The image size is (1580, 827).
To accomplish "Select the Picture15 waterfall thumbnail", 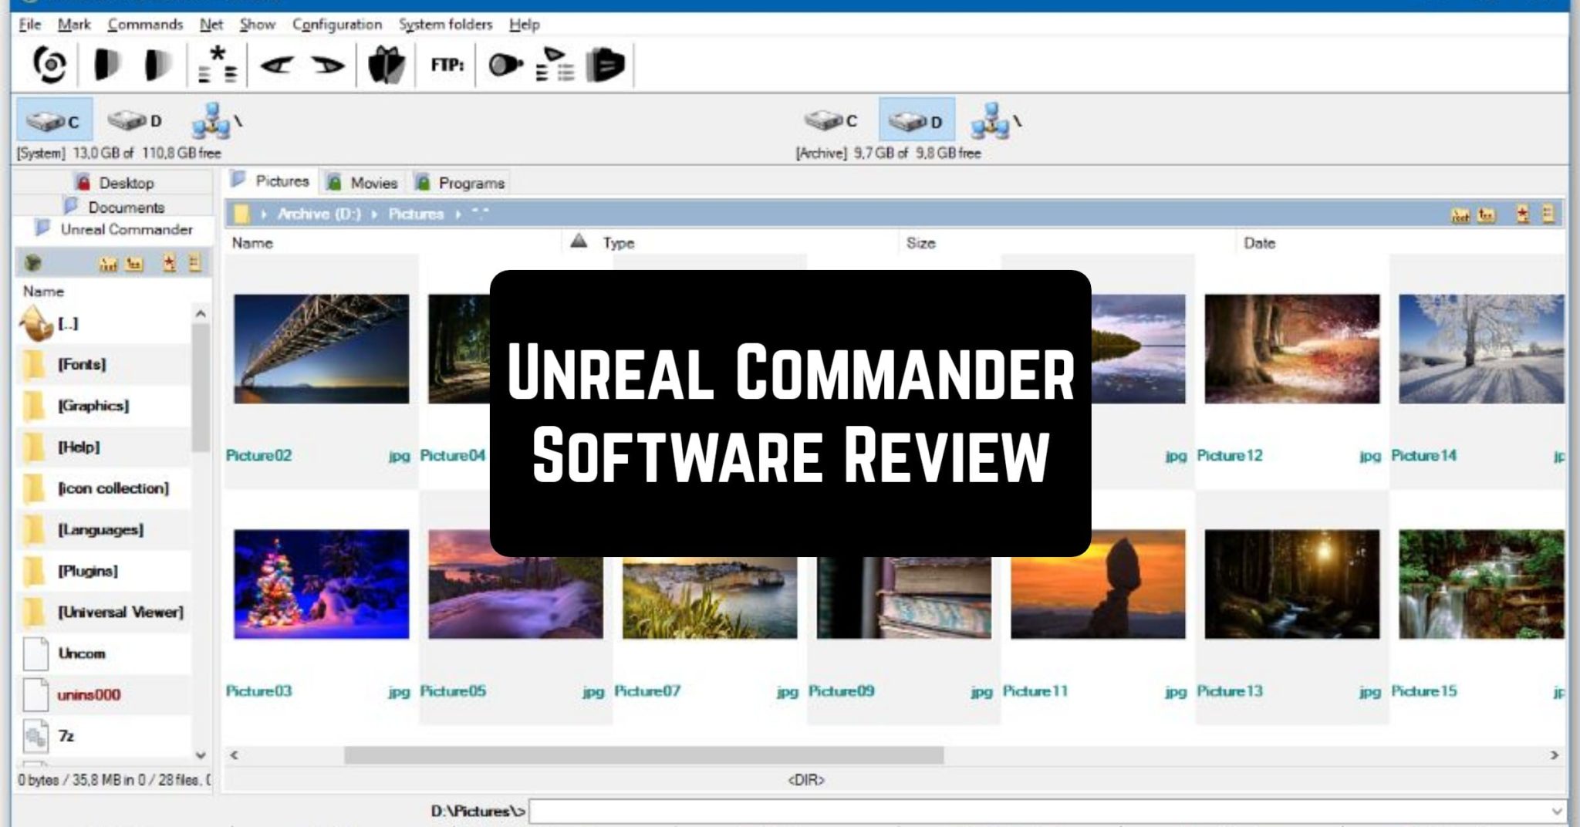I will [1481, 584].
